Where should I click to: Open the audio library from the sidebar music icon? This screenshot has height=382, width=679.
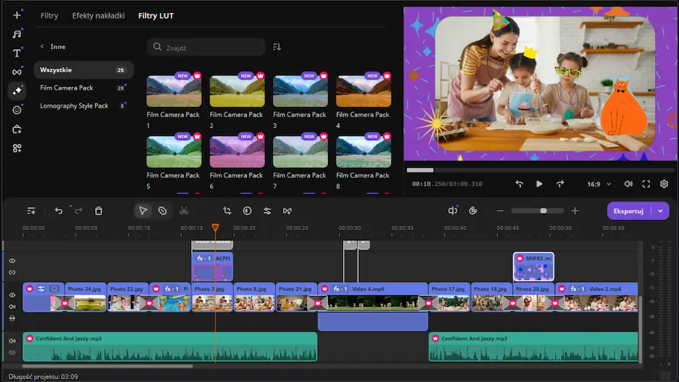[x=17, y=34]
